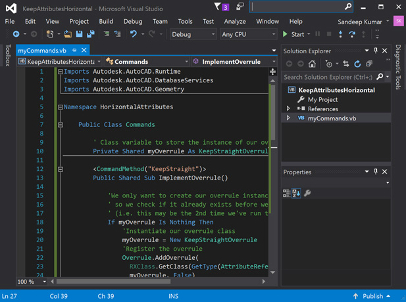406x302 pixels.
Task: Save the current file with disk icon
Action: [79, 34]
